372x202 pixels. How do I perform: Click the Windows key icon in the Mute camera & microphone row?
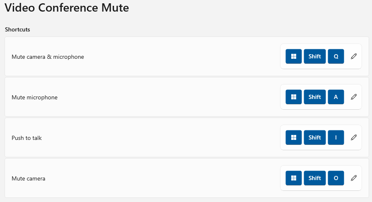[x=294, y=56]
